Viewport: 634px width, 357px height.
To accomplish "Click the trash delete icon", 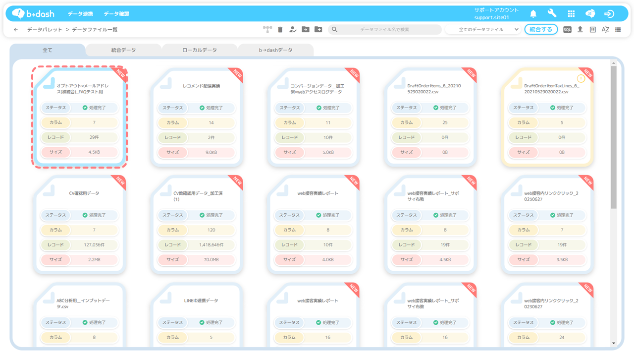I will [280, 30].
